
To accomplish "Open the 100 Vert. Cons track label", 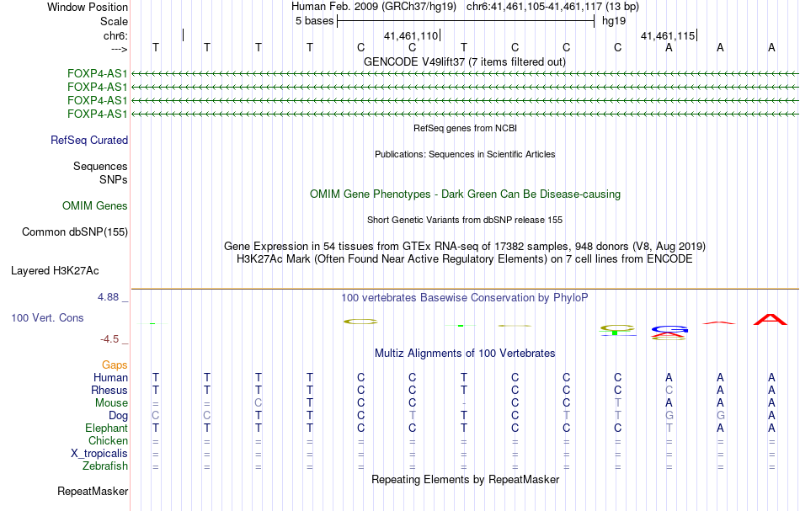I will 47,317.
